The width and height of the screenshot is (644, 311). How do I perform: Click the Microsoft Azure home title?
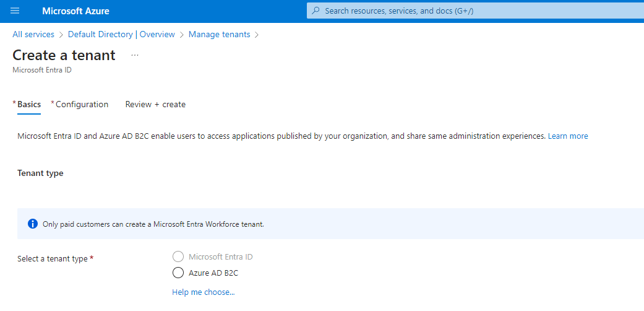pos(75,11)
